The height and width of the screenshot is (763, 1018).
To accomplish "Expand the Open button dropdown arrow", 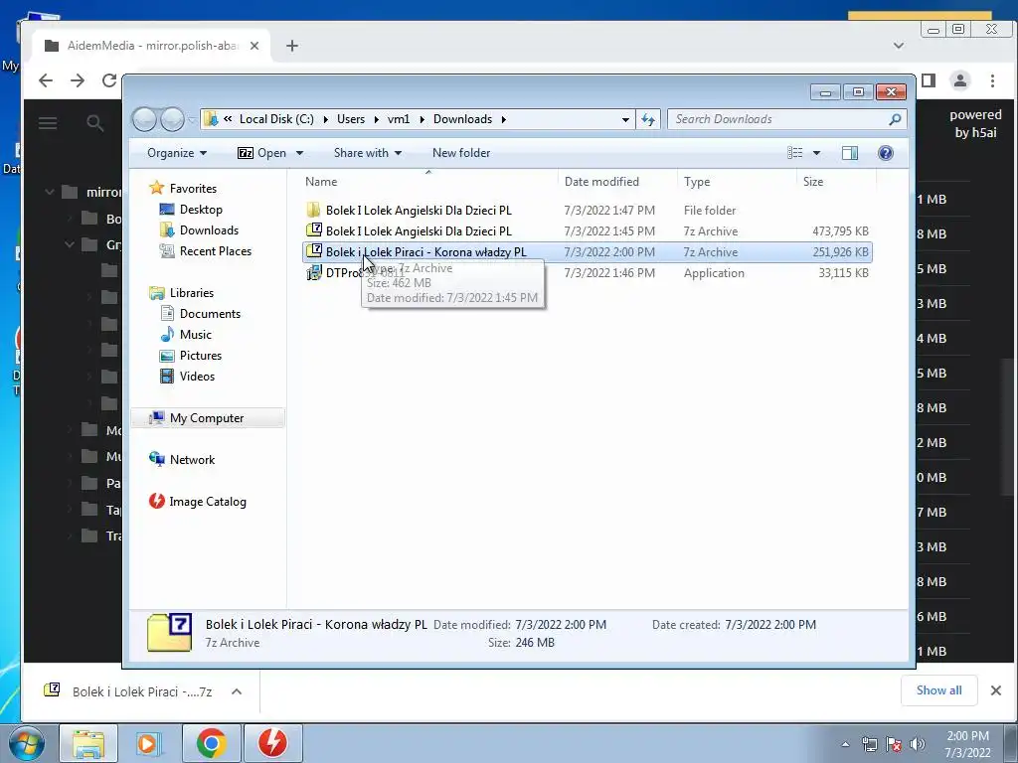I will (x=299, y=153).
